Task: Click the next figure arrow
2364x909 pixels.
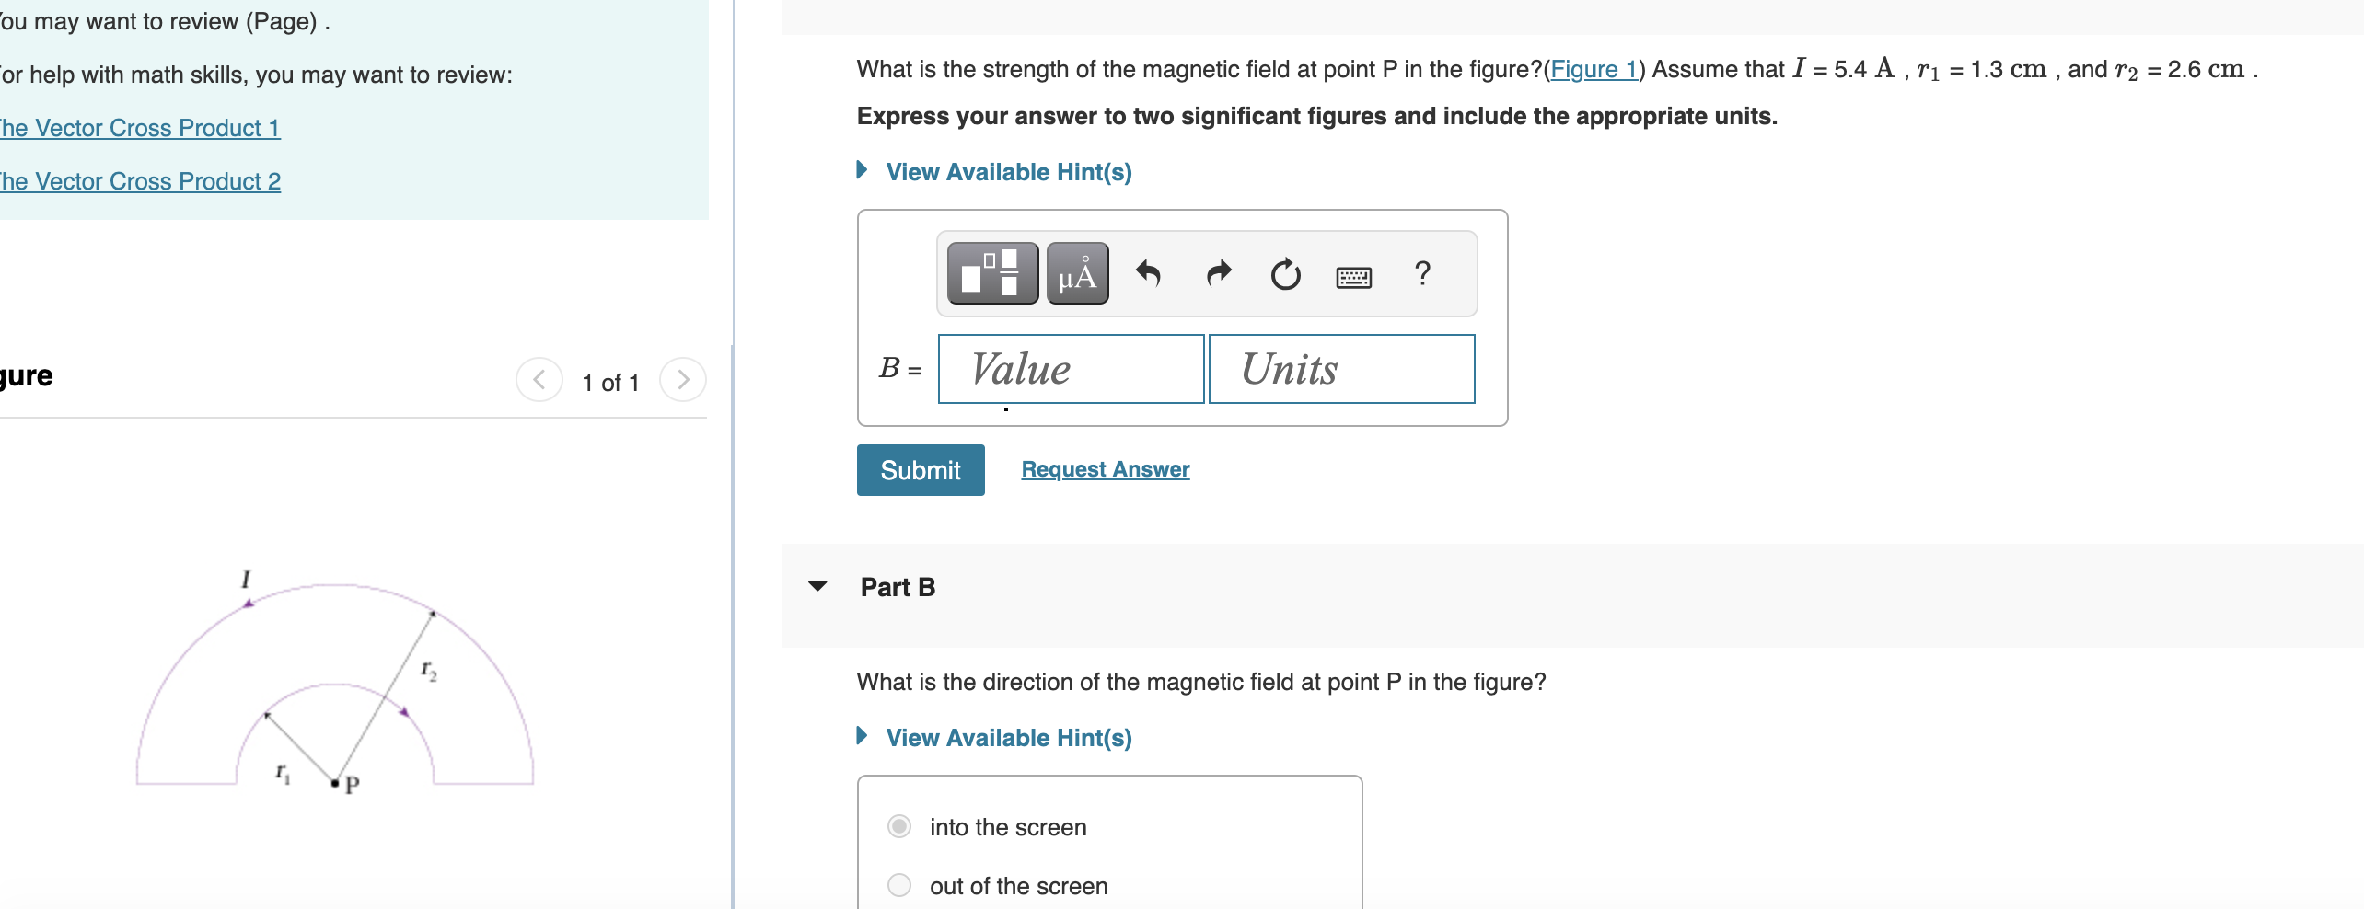Action: tap(682, 379)
